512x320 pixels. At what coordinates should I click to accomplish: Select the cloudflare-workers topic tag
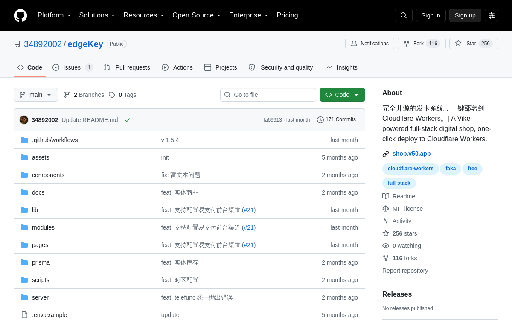coord(410,169)
